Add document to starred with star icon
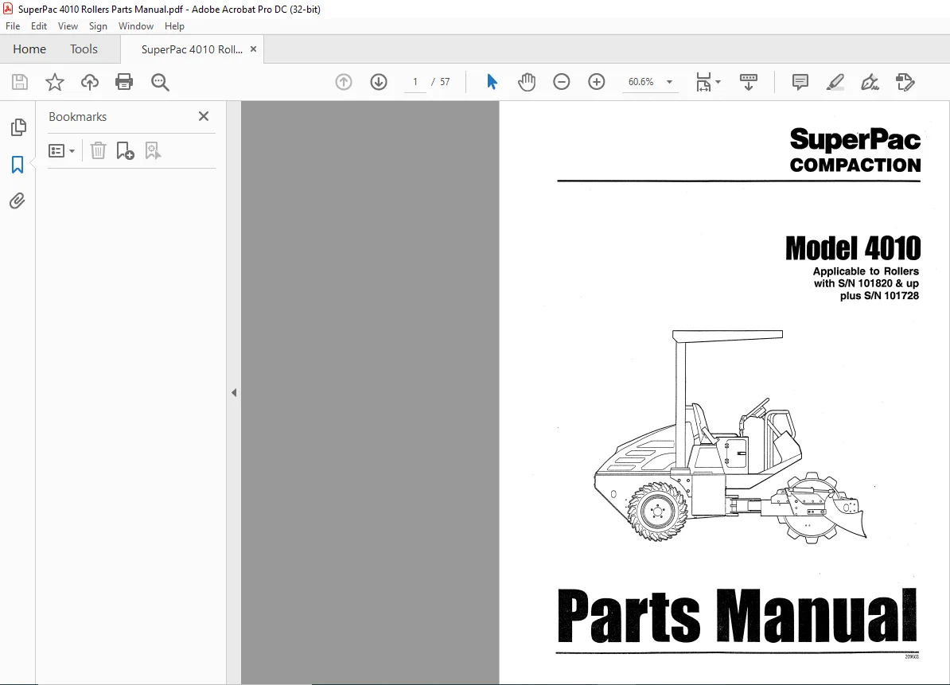950x685 pixels. pos(55,82)
